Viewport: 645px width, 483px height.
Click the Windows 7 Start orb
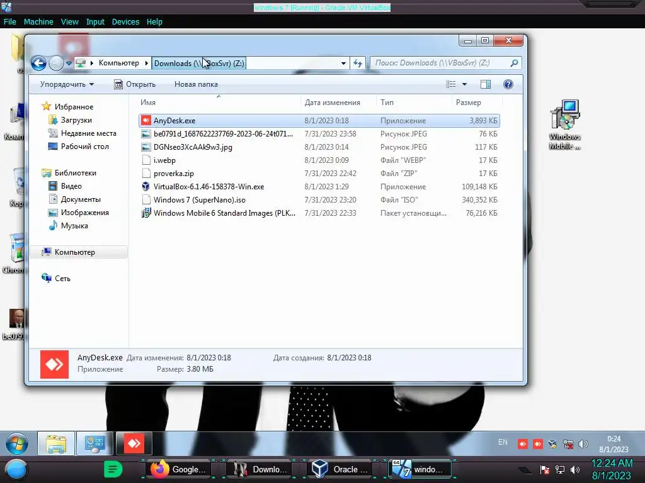tap(17, 443)
